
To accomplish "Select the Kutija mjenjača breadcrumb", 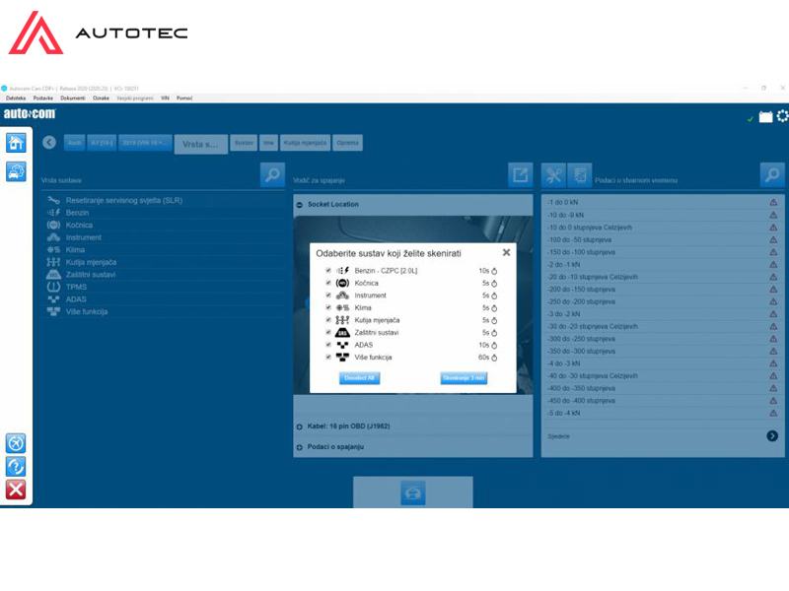I will click(305, 143).
